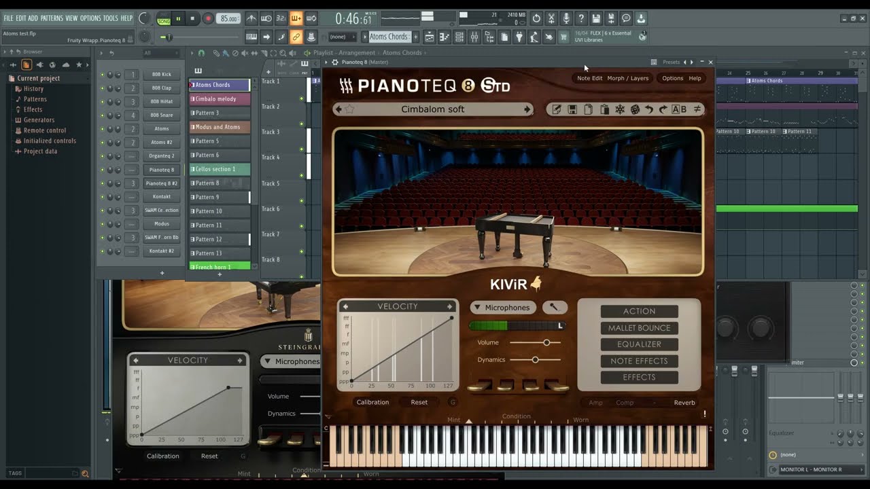Toggle Track 6 mute indicator
Viewport: 870px width, 489px height.
point(302,226)
